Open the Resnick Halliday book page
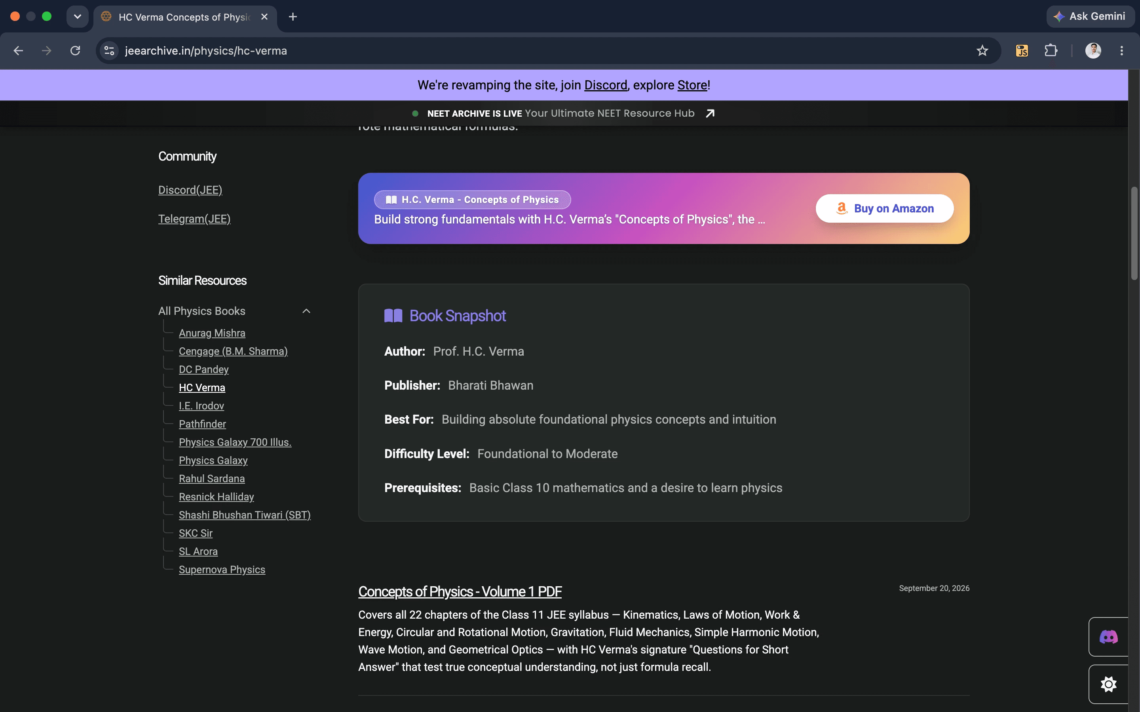1140x712 pixels. tap(216, 497)
